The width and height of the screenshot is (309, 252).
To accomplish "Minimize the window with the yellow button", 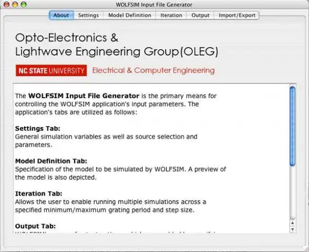I will 15,5.
